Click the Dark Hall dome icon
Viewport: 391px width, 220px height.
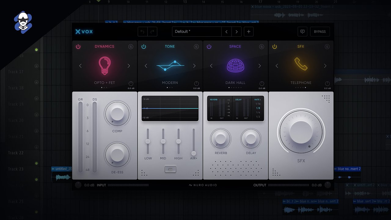pyautogui.click(x=235, y=65)
